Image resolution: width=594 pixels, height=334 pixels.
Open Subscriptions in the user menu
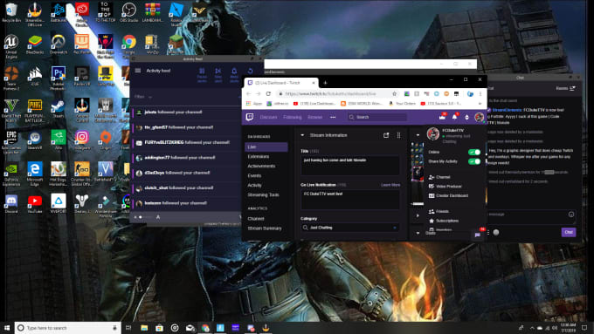coord(444,221)
